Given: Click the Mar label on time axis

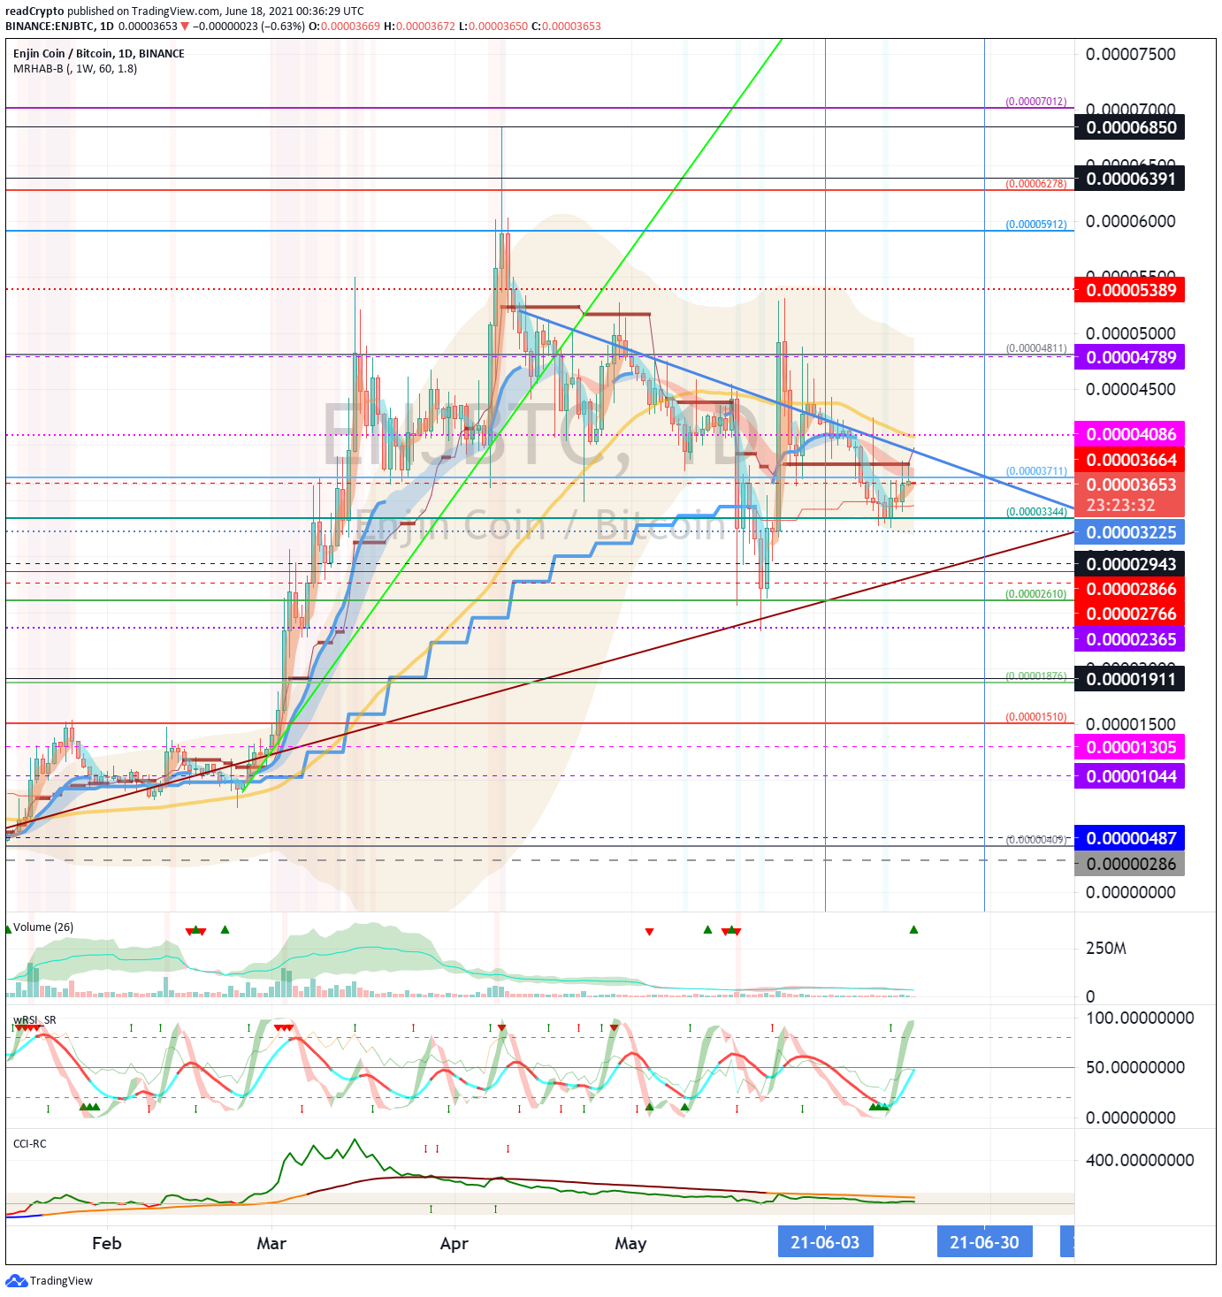Looking at the screenshot, I should pos(271,1243).
